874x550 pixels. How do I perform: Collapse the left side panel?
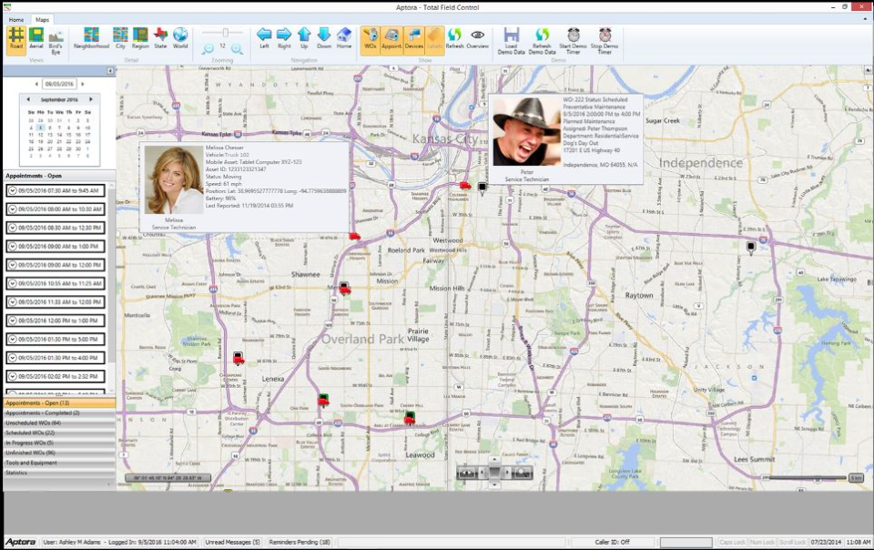(110, 71)
